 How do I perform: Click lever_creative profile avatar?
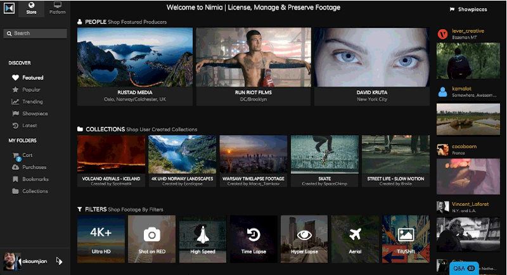442,34
